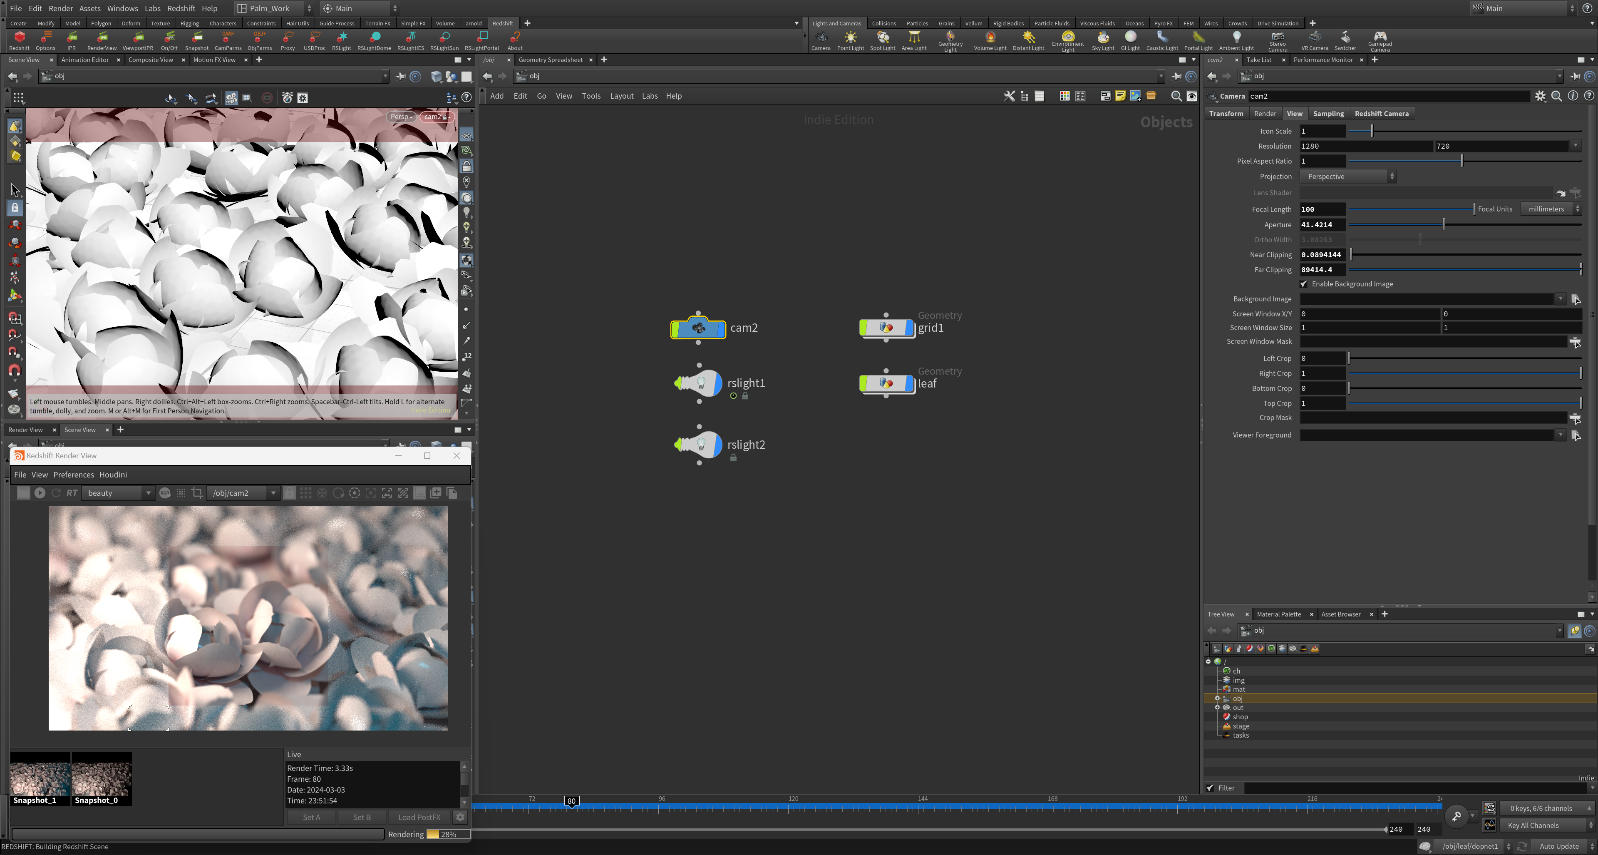Expand the obj item in Tree View
Image resolution: width=1598 pixels, height=855 pixels.
[x=1217, y=698]
